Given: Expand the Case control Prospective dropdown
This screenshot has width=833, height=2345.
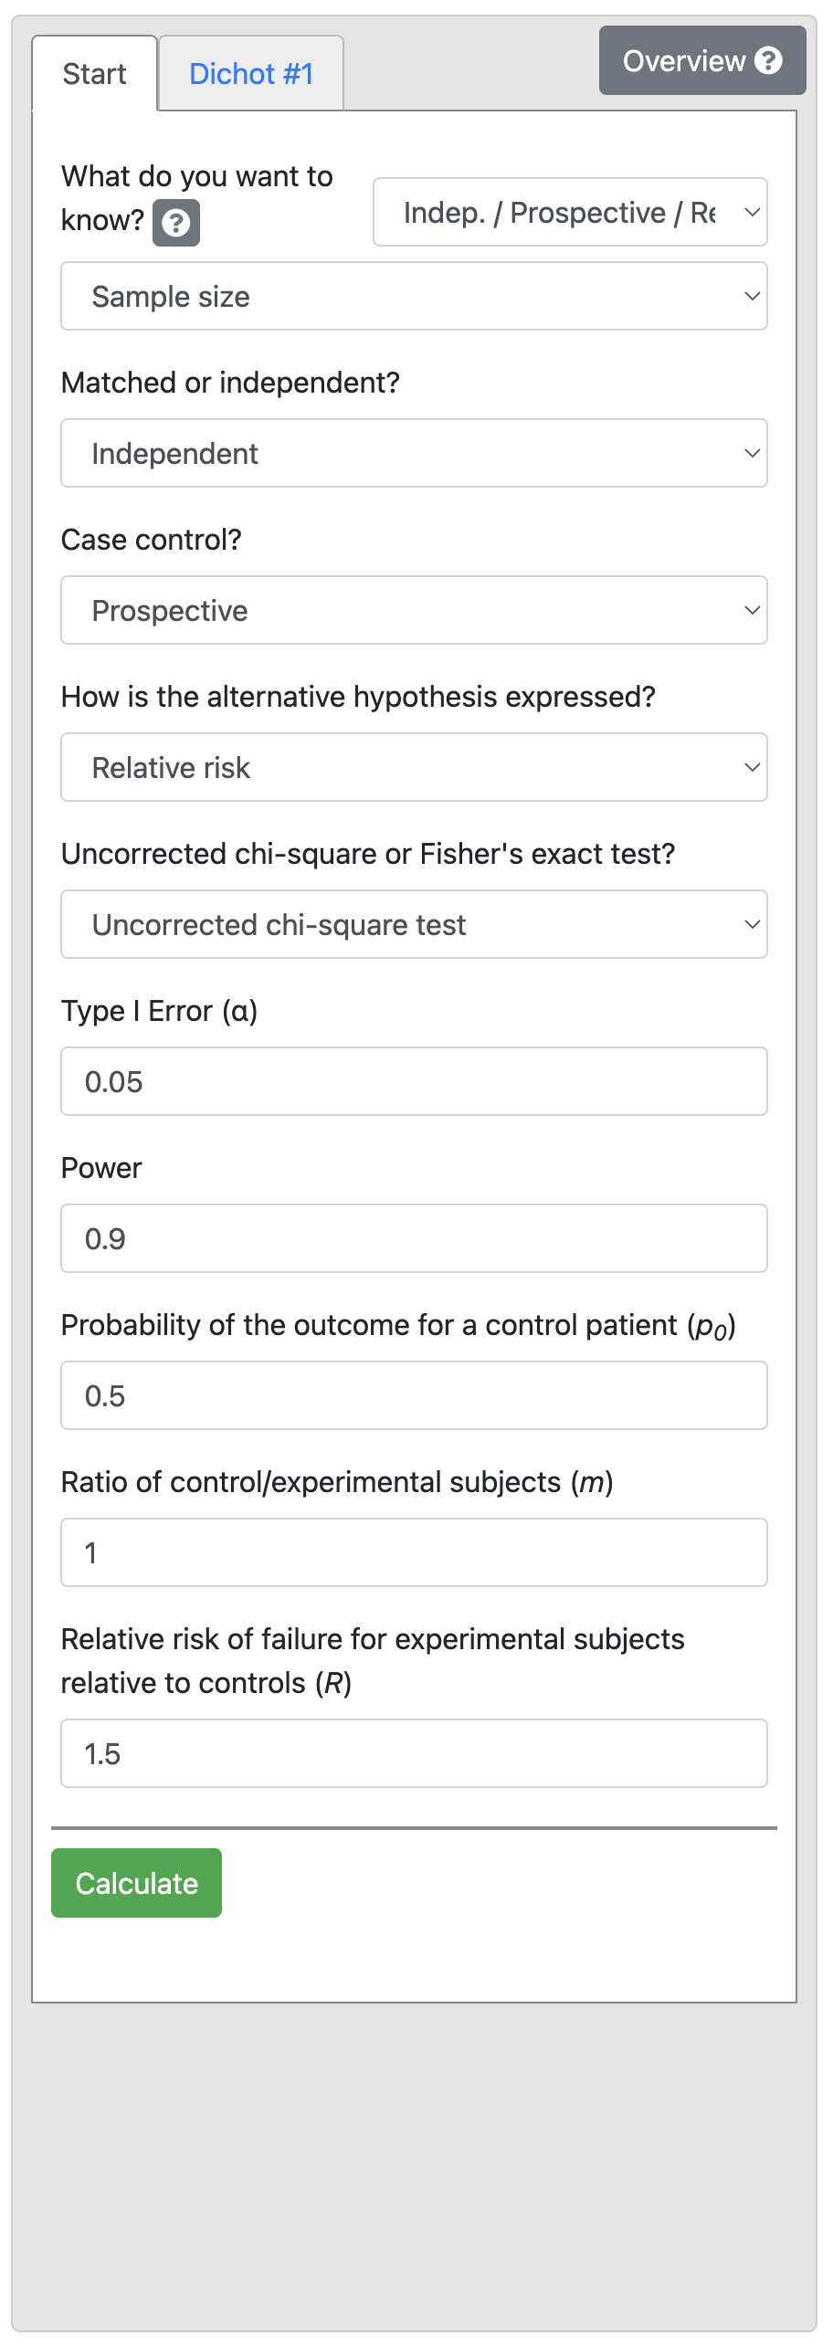Looking at the screenshot, I should click(413, 611).
